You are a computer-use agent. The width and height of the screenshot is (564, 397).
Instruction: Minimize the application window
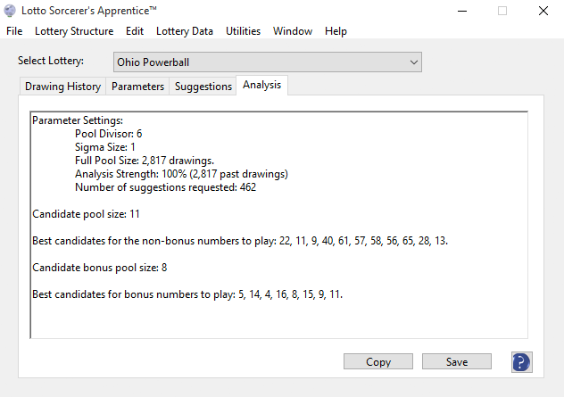click(460, 11)
